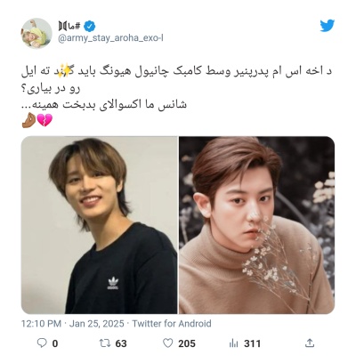Open left photo with black Adidas shirt
The width and height of the screenshot is (356, 363).
coord(99,225)
